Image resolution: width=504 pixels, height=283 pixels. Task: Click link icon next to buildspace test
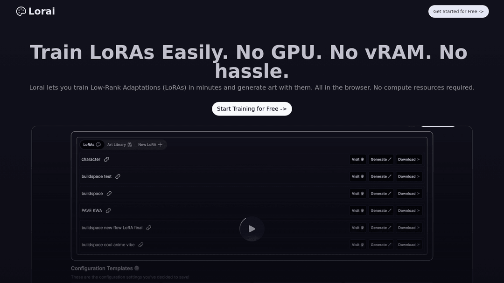coord(118,176)
